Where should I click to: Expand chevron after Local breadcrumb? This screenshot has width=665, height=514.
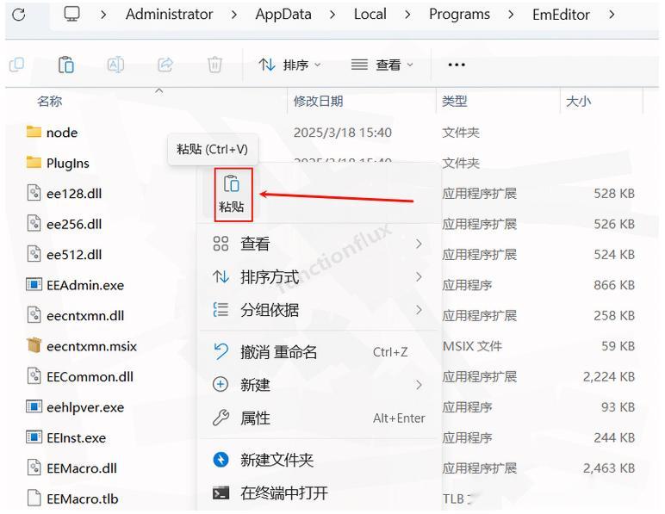407,15
